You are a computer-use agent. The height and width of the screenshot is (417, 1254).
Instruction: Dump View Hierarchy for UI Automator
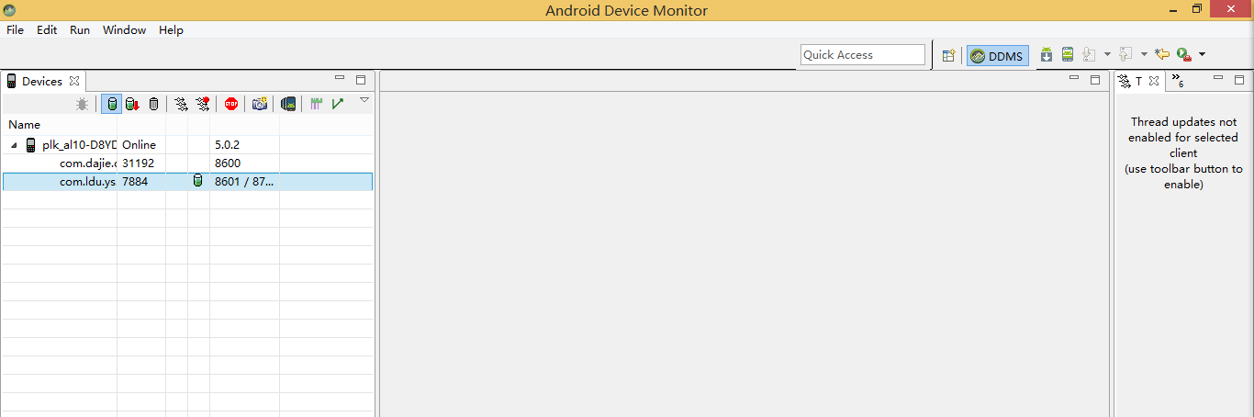288,104
